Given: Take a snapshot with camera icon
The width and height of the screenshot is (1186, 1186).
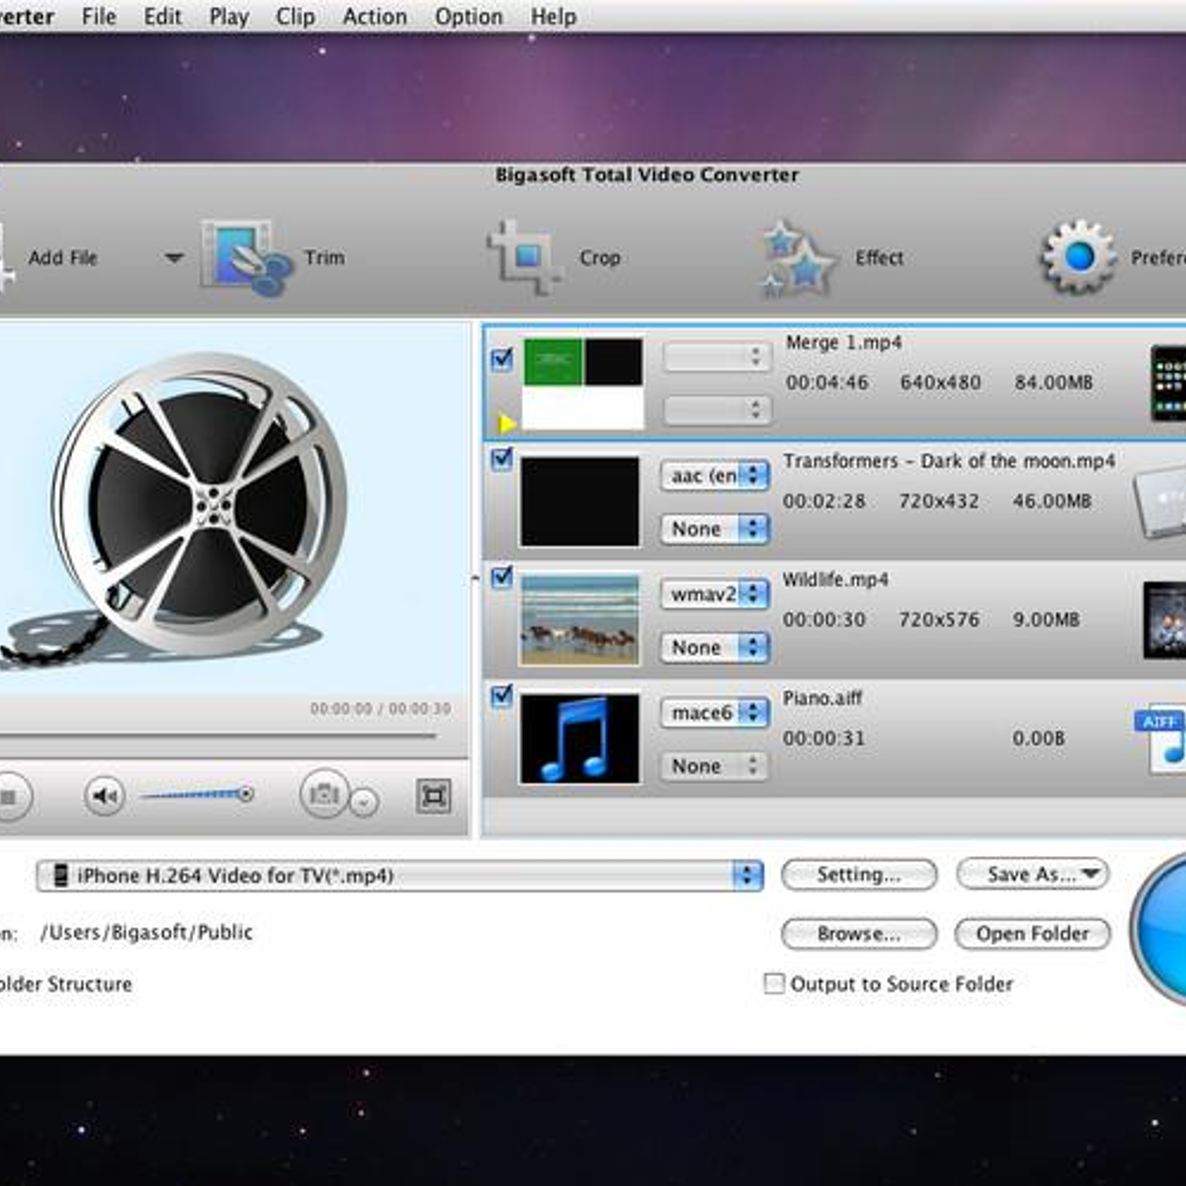Looking at the screenshot, I should 324,795.
